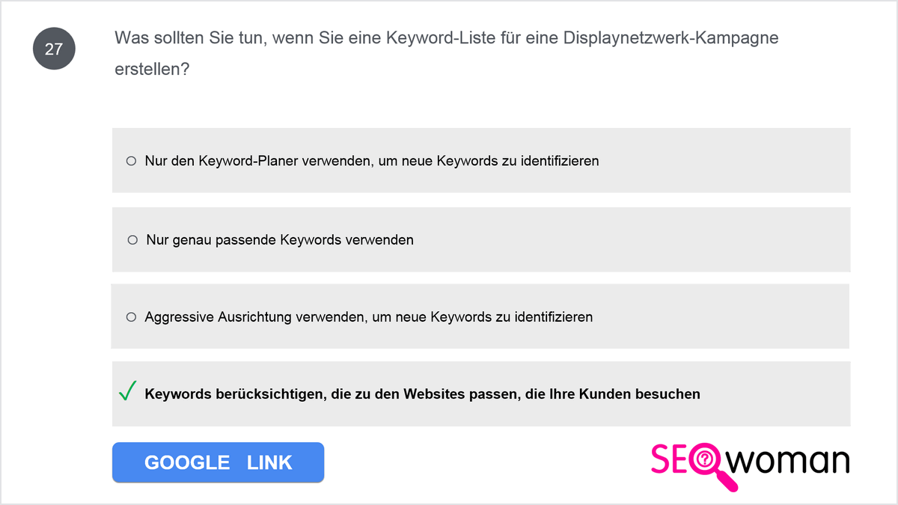Screen dimensions: 898x505
Task: Choose the 'Aggressive Ausrichtung verwenden' radio button
Action: pos(131,317)
